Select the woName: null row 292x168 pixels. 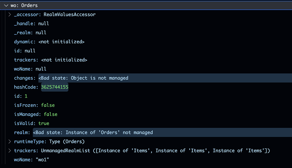point(30,69)
